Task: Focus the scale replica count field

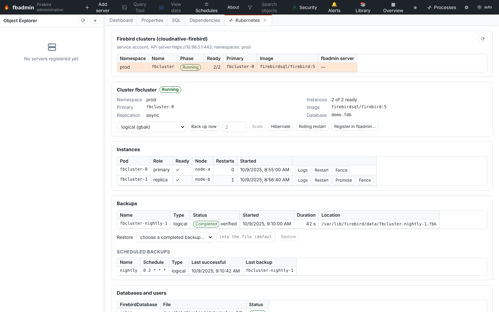Action: [x=234, y=127]
